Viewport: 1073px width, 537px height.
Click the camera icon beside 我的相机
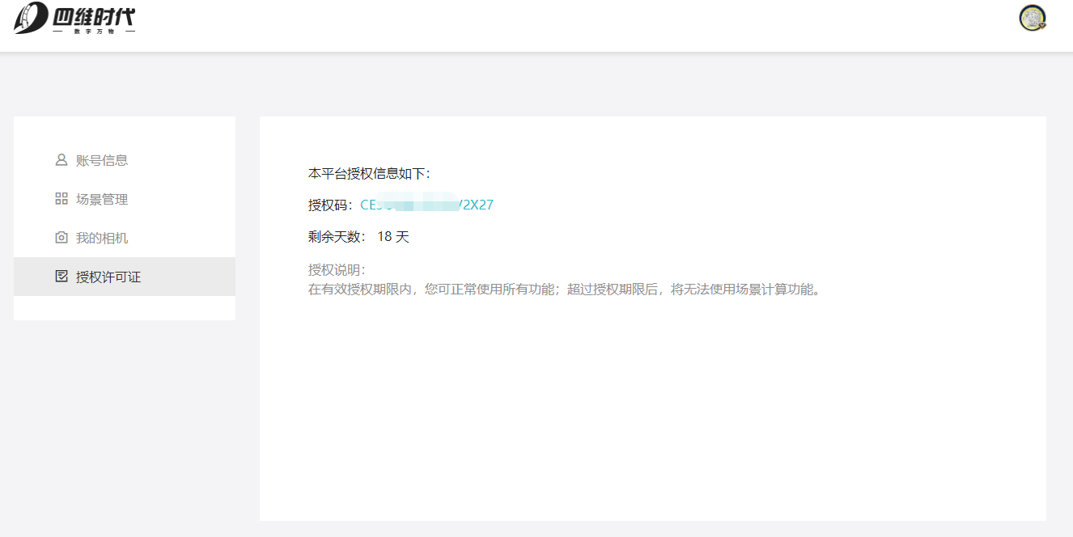pyautogui.click(x=61, y=238)
